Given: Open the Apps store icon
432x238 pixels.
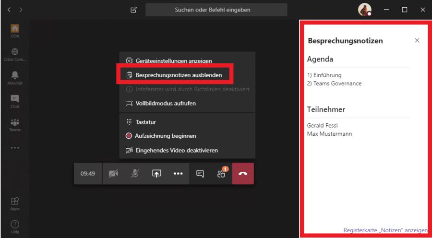Looking at the screenshot, I should click(15, 201).
